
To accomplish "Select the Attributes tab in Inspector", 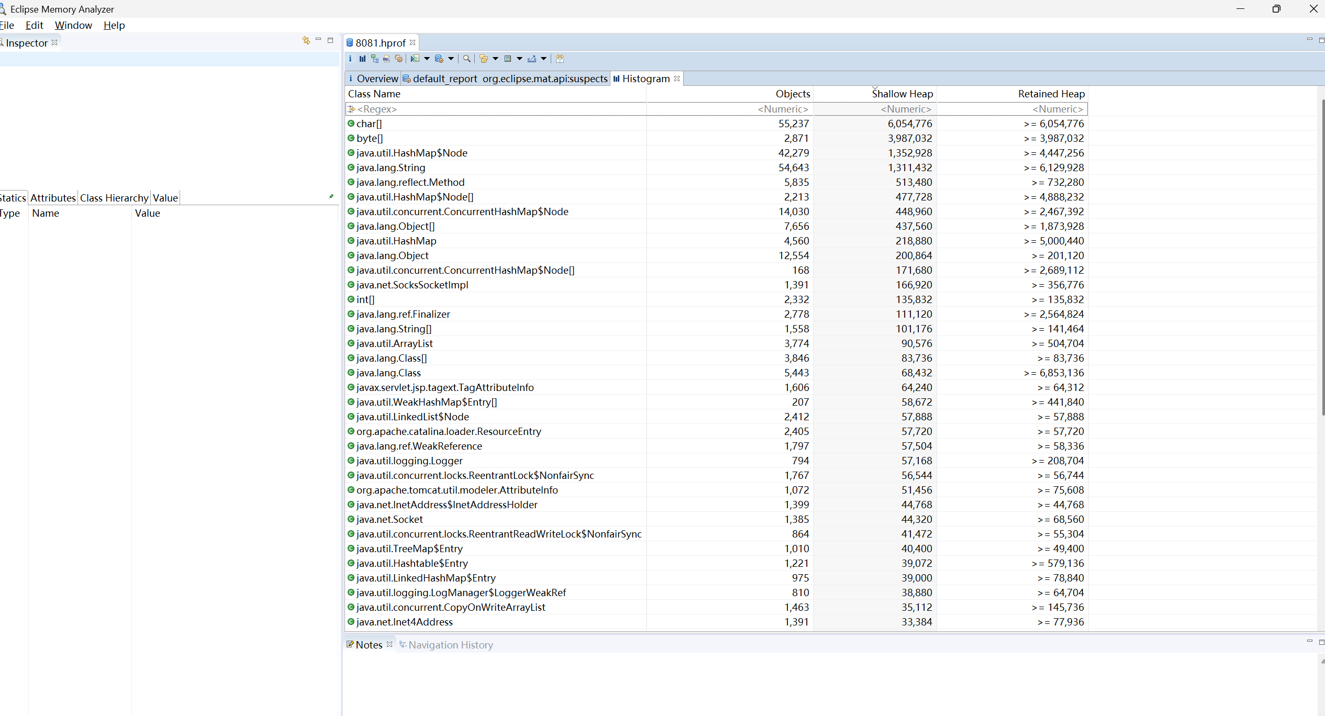I will (53, 198).
